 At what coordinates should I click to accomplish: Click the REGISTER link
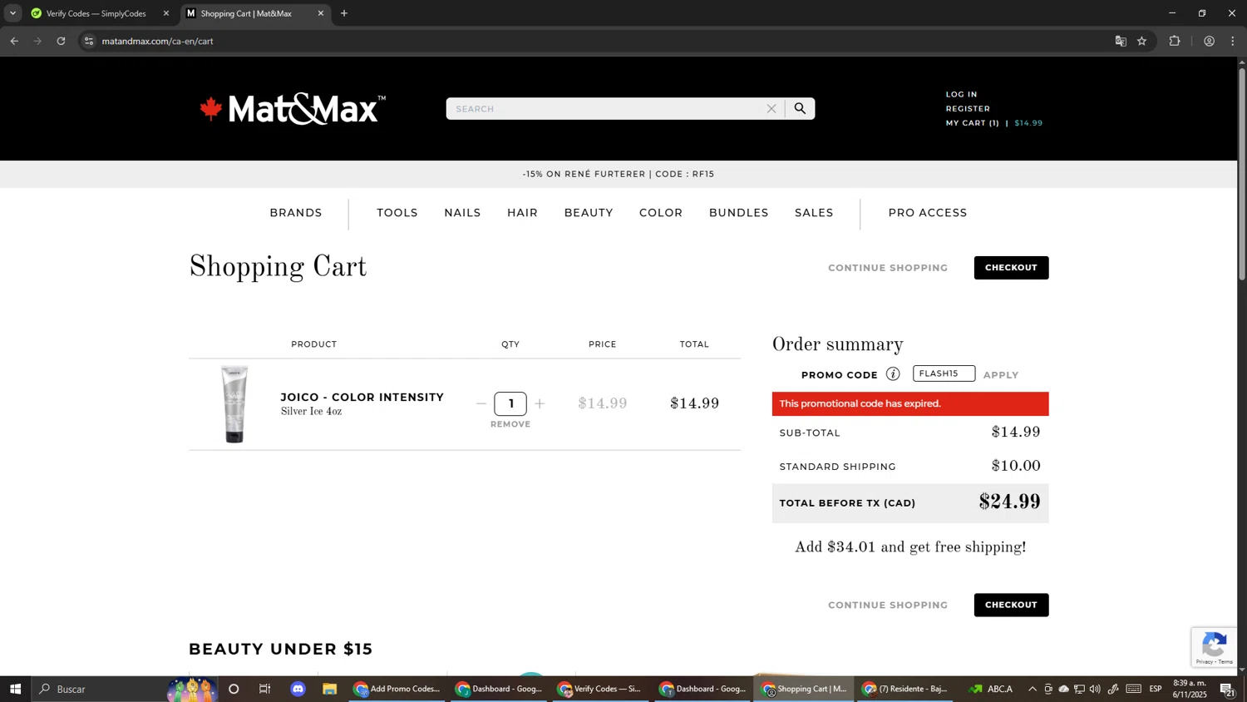968,108
